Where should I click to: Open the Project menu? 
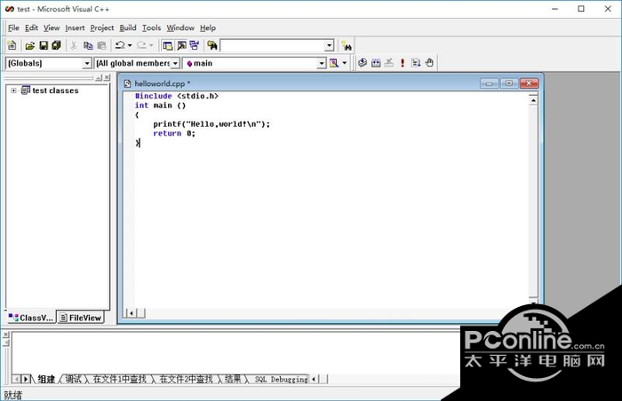tap(102, 28)
